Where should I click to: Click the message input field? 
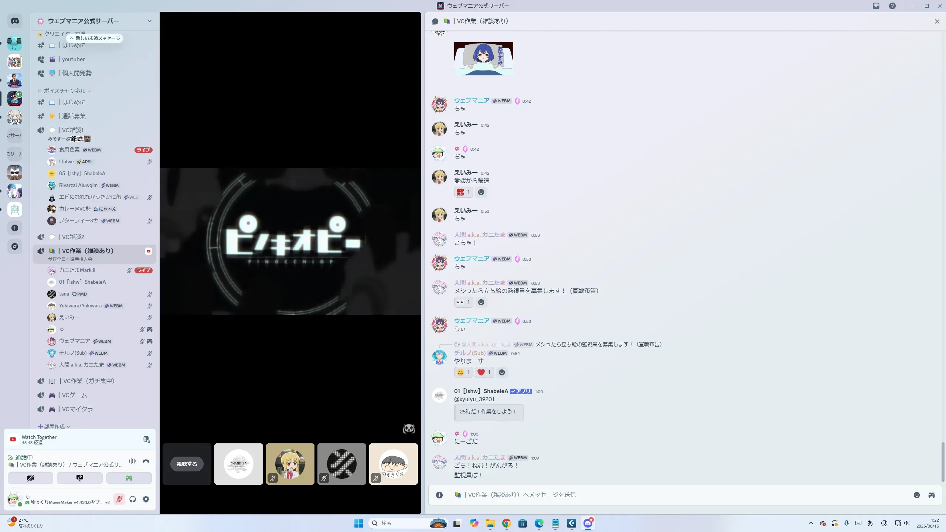[x=665, y=495]
